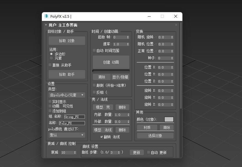Enable the 直接. 从助手 checkbox

(x=50, y=65)
